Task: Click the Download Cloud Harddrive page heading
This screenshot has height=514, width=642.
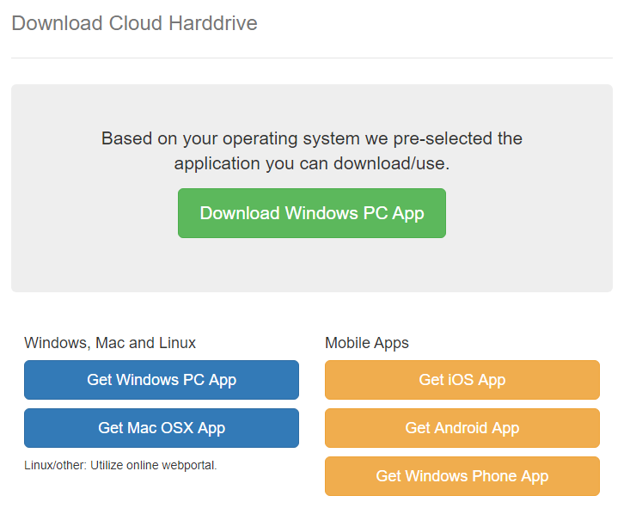Action: [x=134, y=23]
